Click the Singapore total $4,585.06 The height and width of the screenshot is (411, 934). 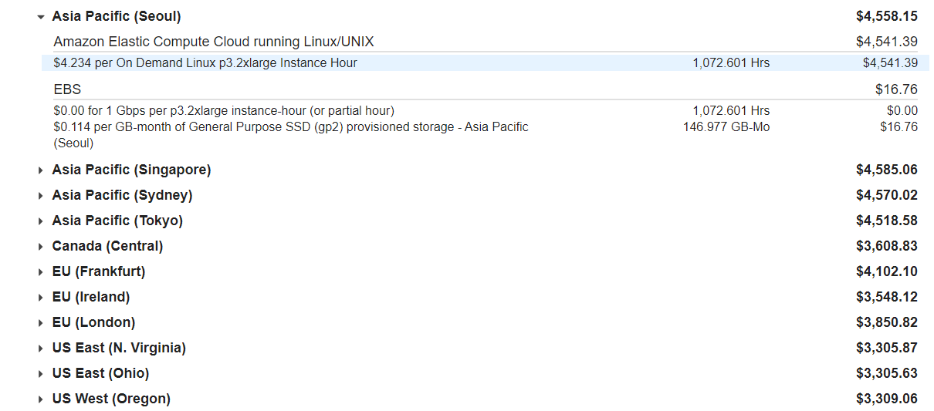[887, 170]
